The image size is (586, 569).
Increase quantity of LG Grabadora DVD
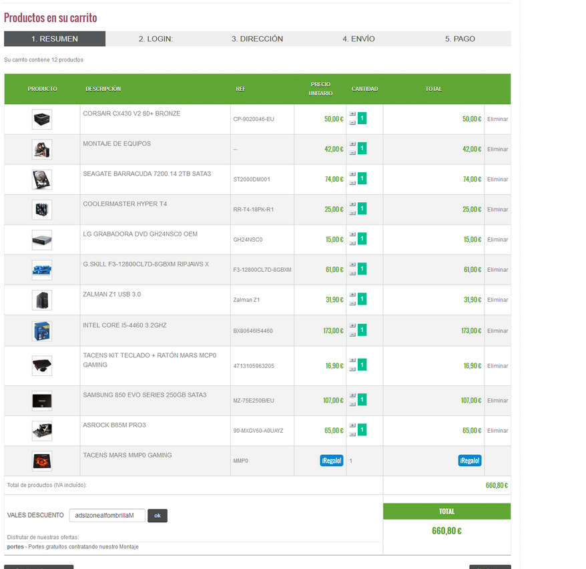click(x=352, y=234)
